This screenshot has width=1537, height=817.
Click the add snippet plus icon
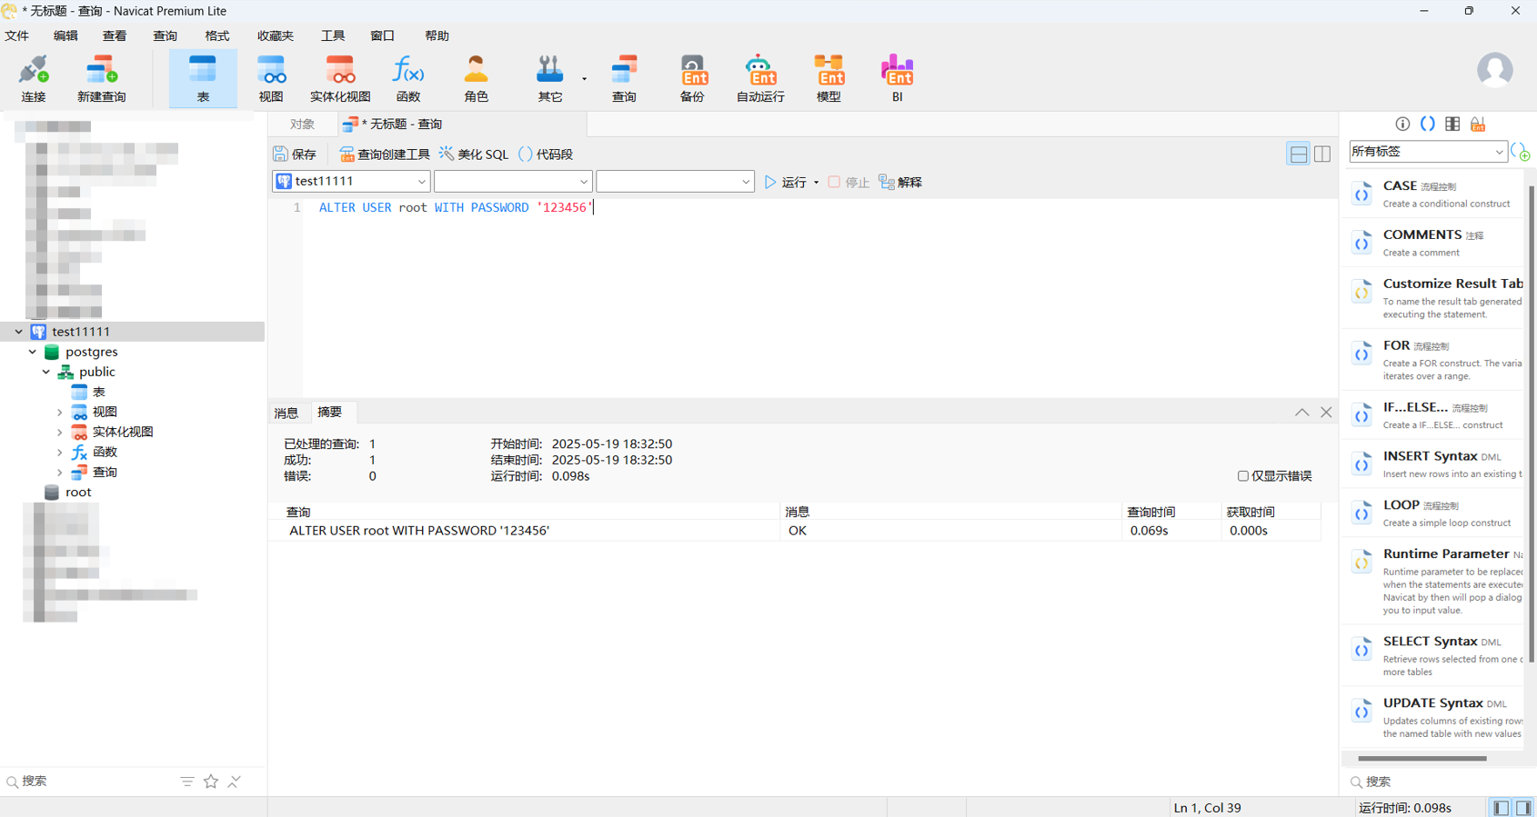point(1520,152)
